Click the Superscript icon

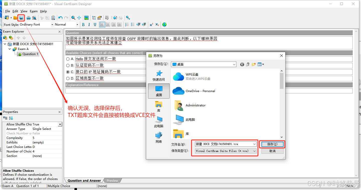(151, 25)
